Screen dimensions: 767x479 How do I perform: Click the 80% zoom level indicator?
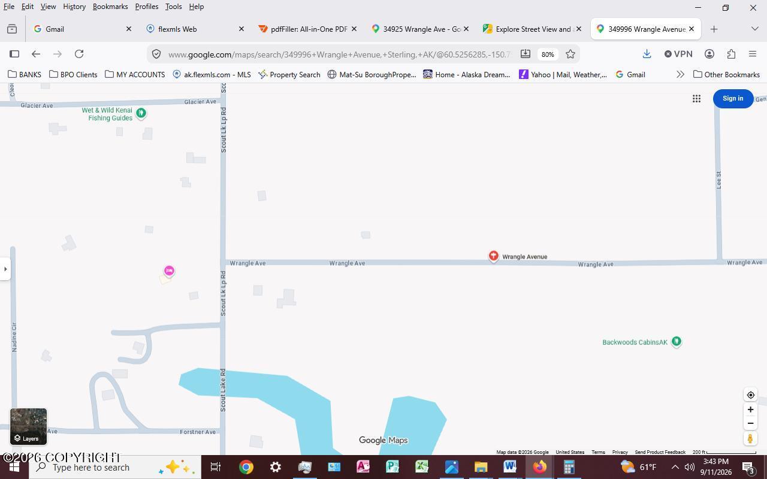pyautogui.click(x=548, y=54)
